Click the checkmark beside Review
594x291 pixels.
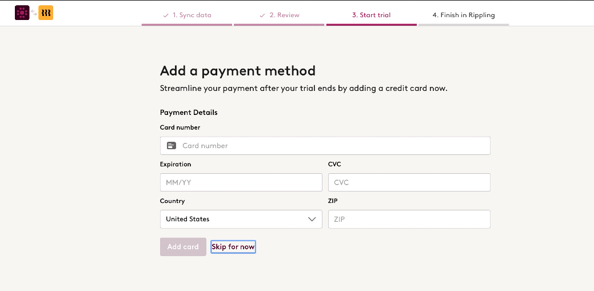click(x=262, y=15)
